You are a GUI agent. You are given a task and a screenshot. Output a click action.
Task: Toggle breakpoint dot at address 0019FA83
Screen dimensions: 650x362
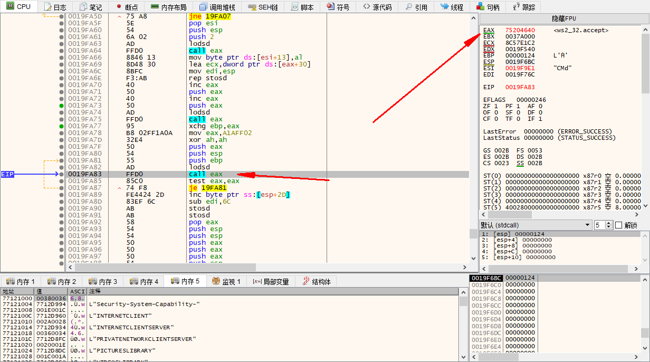(x=62, y=174)
